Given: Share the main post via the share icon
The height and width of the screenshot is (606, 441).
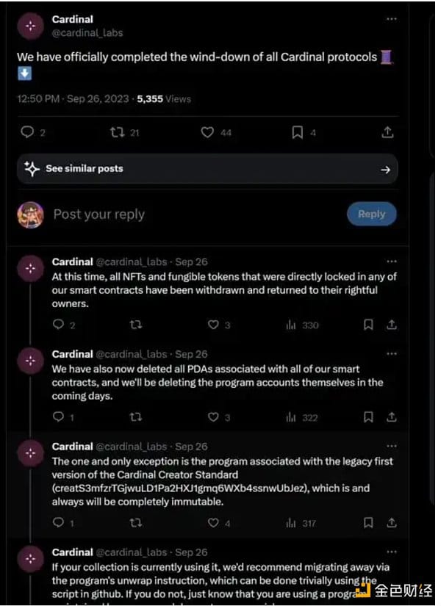Looking at the screenshot, I should [388, 131].
